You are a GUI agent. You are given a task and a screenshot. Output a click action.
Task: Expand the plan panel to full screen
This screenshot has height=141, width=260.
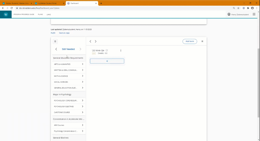coord(202,41)
